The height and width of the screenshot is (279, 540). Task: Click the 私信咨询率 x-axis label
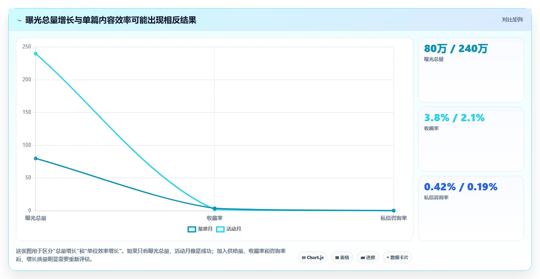point(394,218)
